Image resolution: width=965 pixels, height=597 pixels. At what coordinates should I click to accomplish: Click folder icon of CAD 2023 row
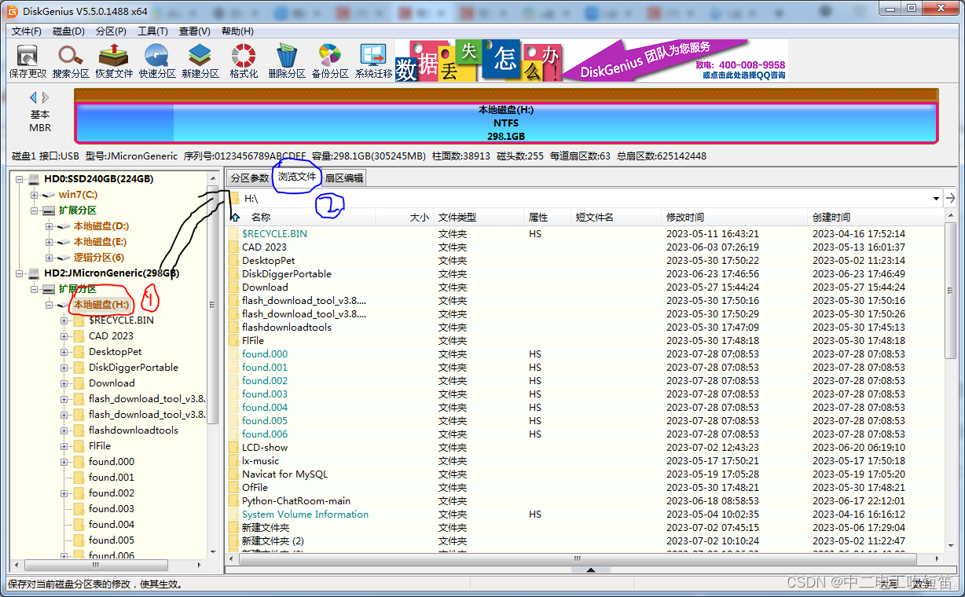tap(233, 247)
